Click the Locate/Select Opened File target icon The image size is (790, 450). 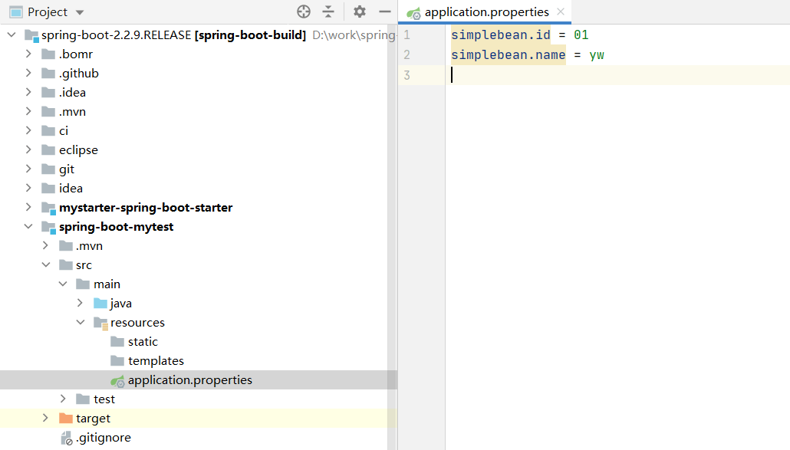[x=304, y=11]
